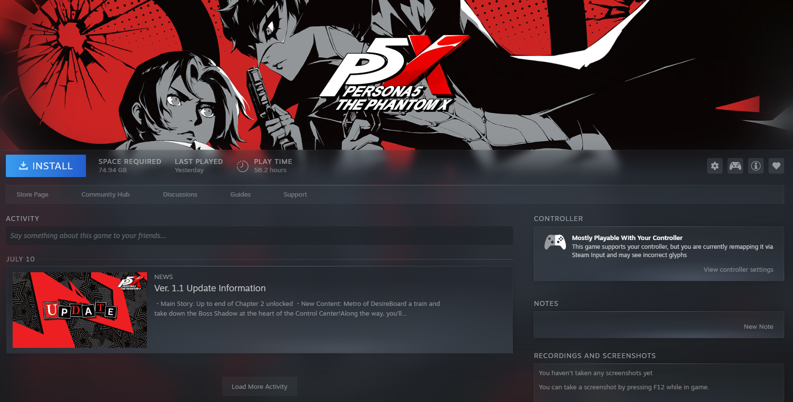This screenshot has height=402, width=793.
Task: Open the game settings gear icon
Action: coord(715,166)
